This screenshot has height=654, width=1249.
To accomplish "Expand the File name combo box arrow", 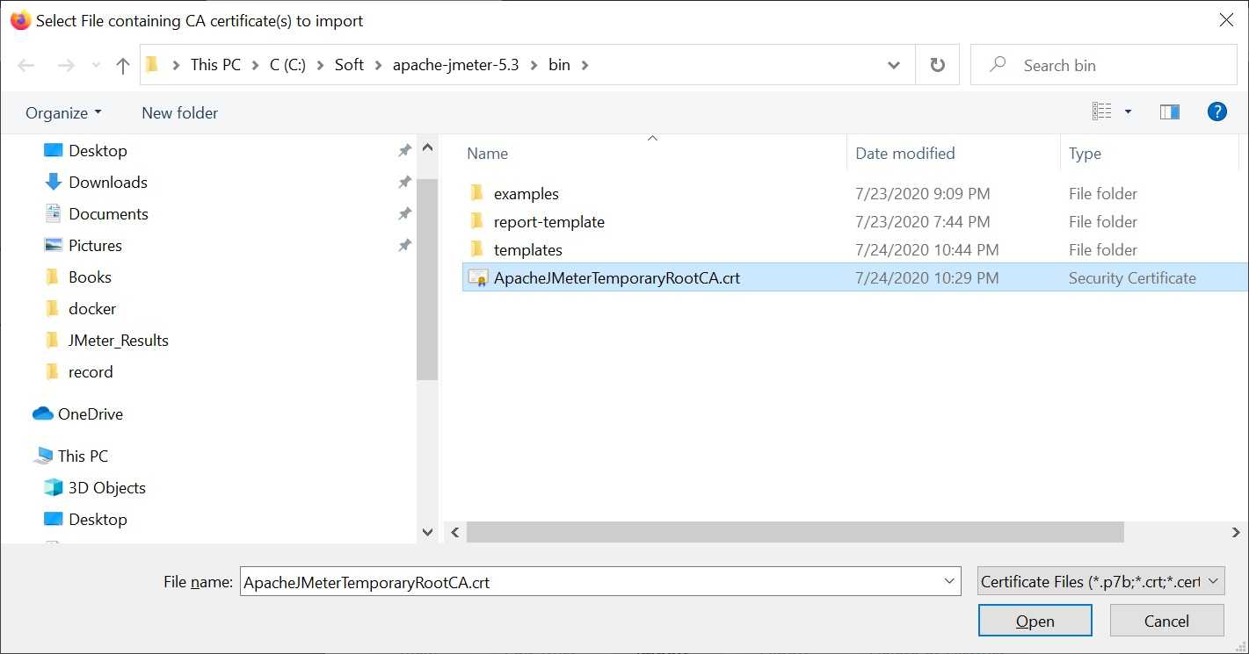I will pyautogui.click(x=949, y=581).
